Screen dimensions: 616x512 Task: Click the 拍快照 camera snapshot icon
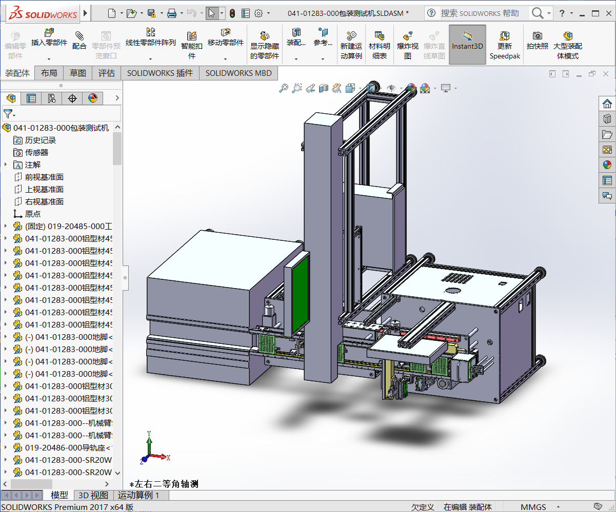537,40
